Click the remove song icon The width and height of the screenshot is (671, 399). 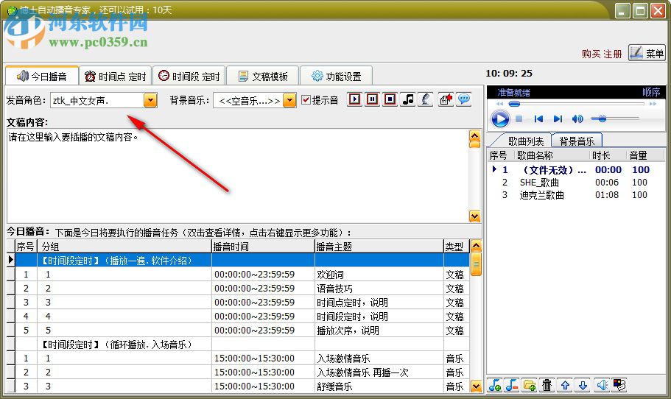tap(512, 385)
